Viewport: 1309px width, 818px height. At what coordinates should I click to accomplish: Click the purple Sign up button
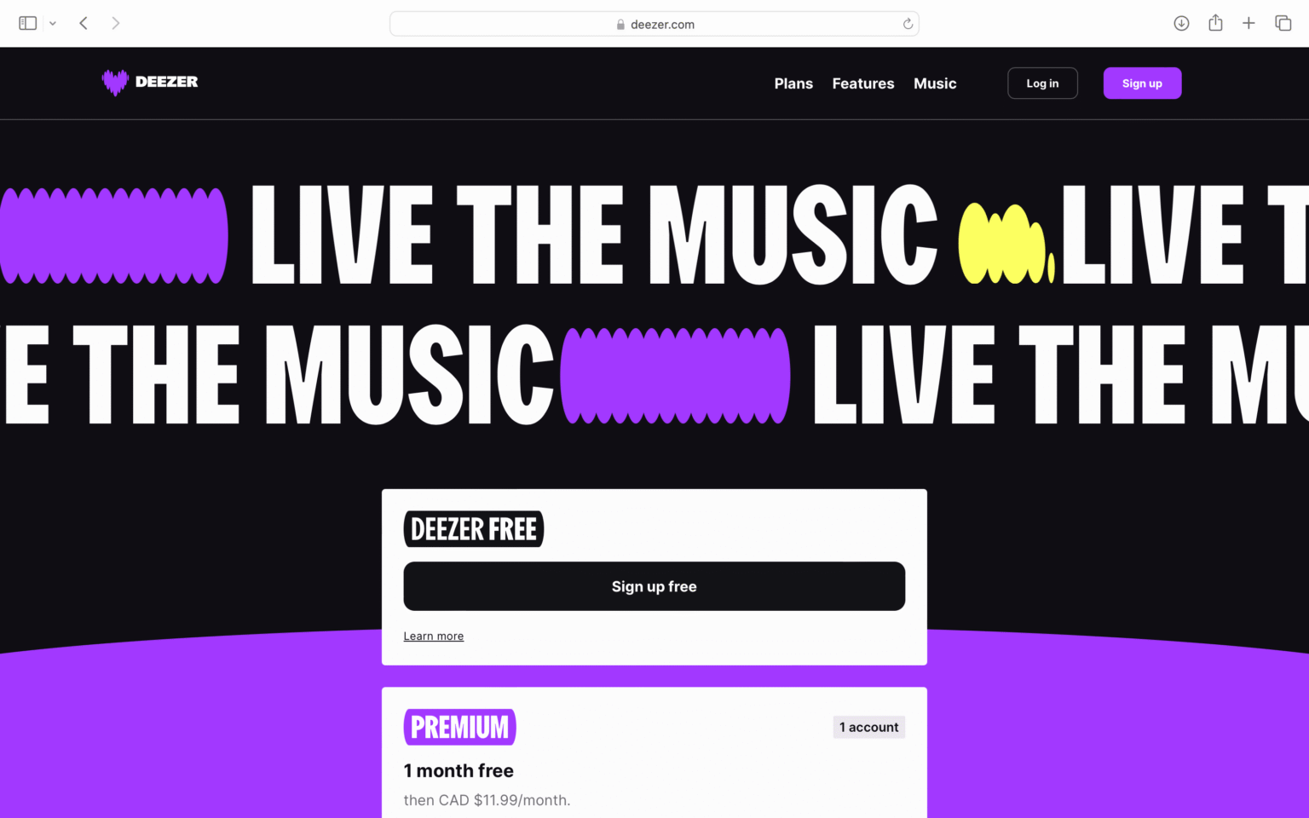click(x=1142, y=84)
